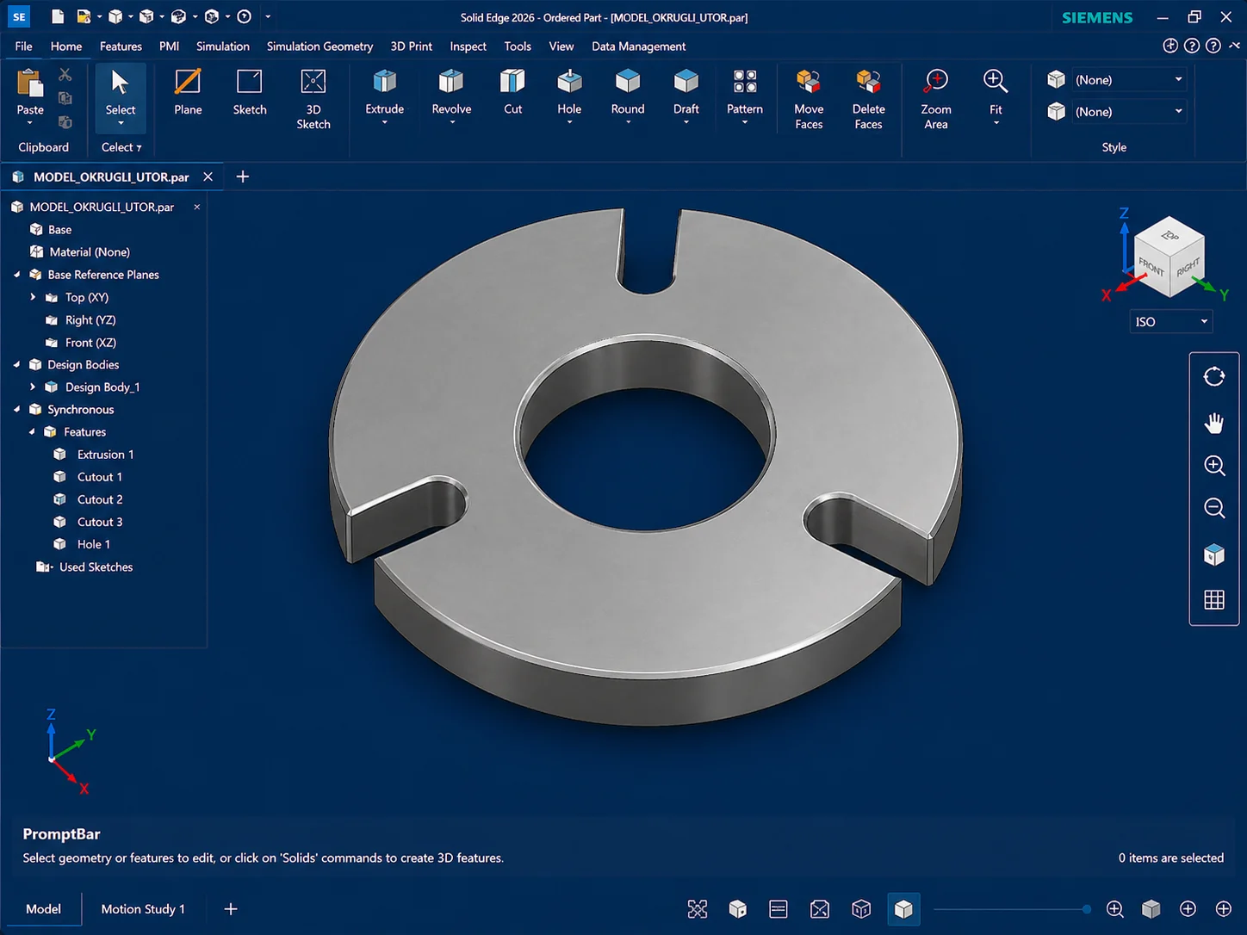Open the File menu
The width and height of the screenshot is (1247, 935).
[x=23, y=46]
